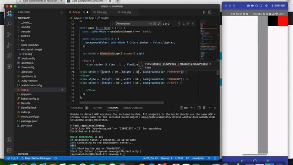Tap Android back navigation button
The width and height of the screenshot is (293, 165).
[x=242, y=161]
